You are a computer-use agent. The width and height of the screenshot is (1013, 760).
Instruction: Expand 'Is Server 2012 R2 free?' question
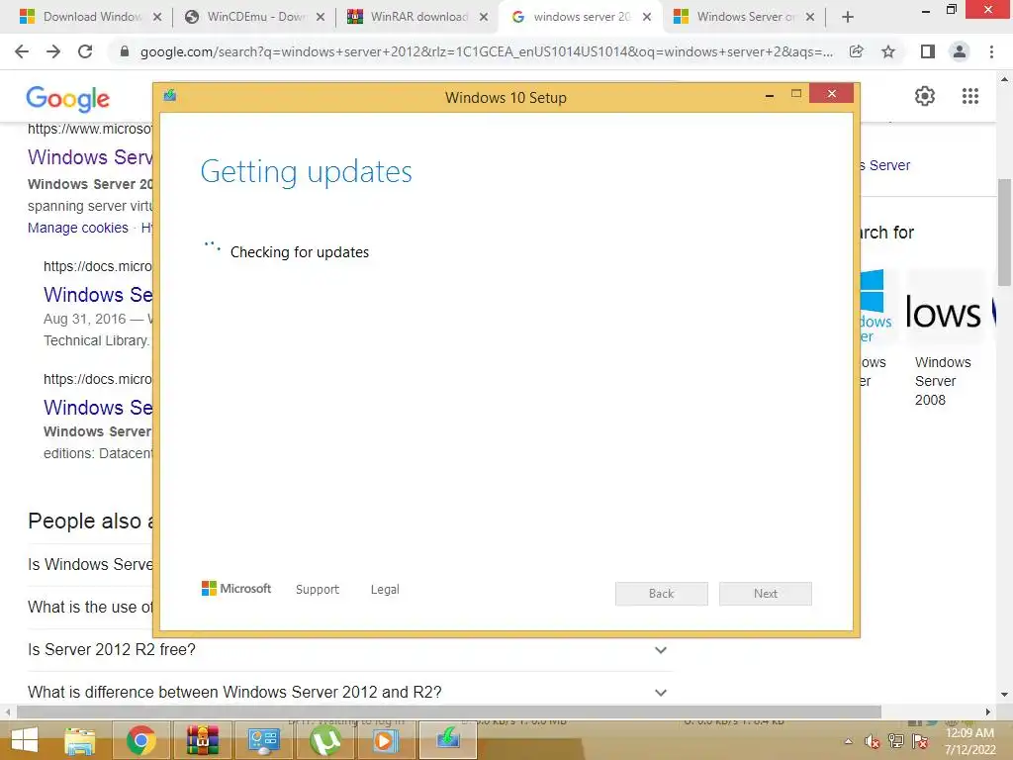point(349,649)
